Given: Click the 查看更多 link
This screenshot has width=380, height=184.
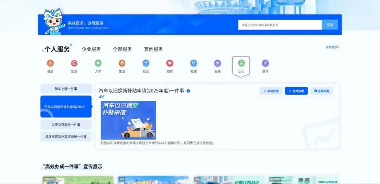Looking at the screenshot, I should pyautogui.click(x=332, y=47).
